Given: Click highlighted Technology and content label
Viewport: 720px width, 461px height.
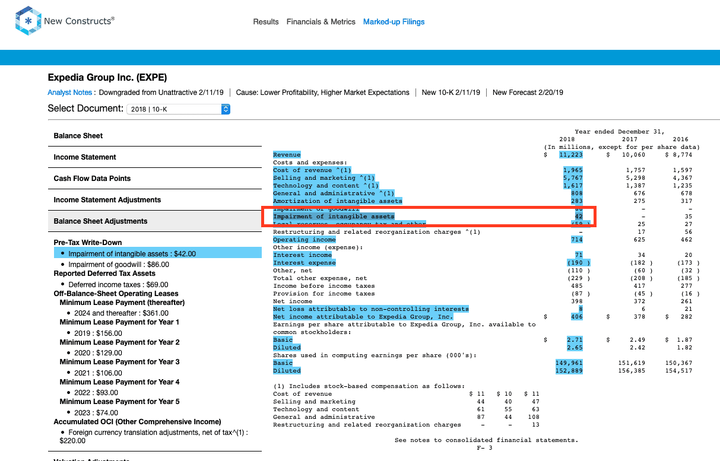Looking at the screenshot, I should point(326,186).
